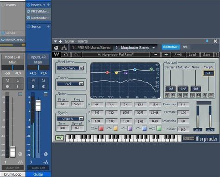Toggle the blue band 4 on/off square
The height and width of the screenshot is (177, 220).
coord(144,129)
